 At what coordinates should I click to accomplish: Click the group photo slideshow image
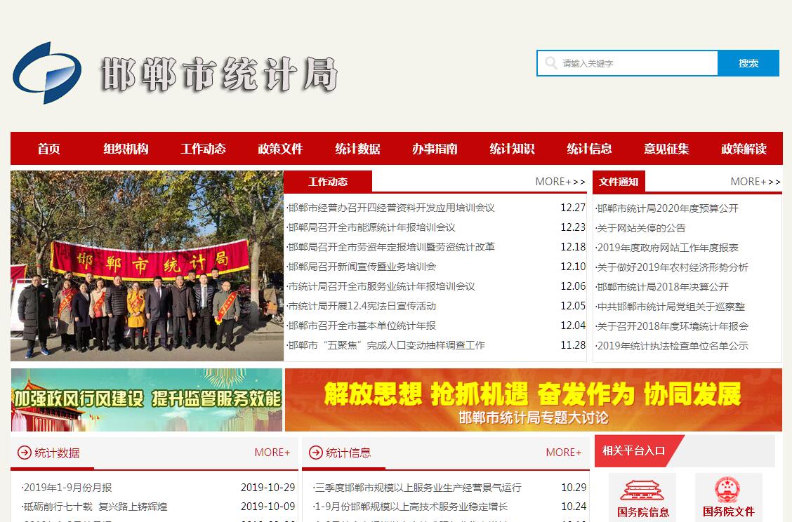click(x=147, y=266)
